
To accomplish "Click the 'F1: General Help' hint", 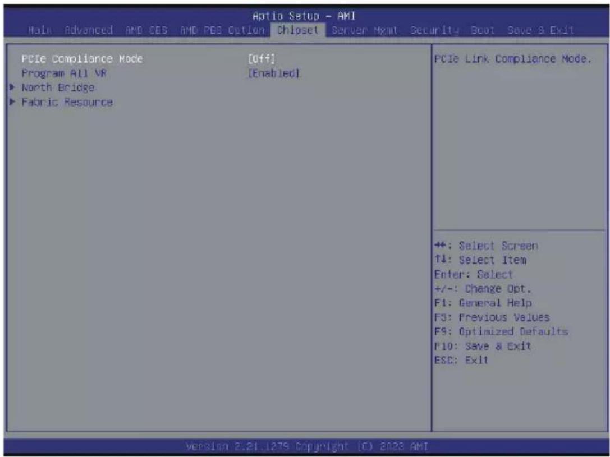I will click(x=483, y=303).
